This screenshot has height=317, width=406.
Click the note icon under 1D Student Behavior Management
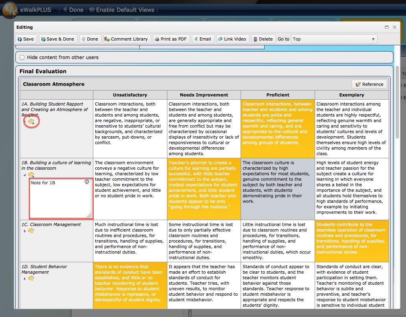tap(31, 278)
